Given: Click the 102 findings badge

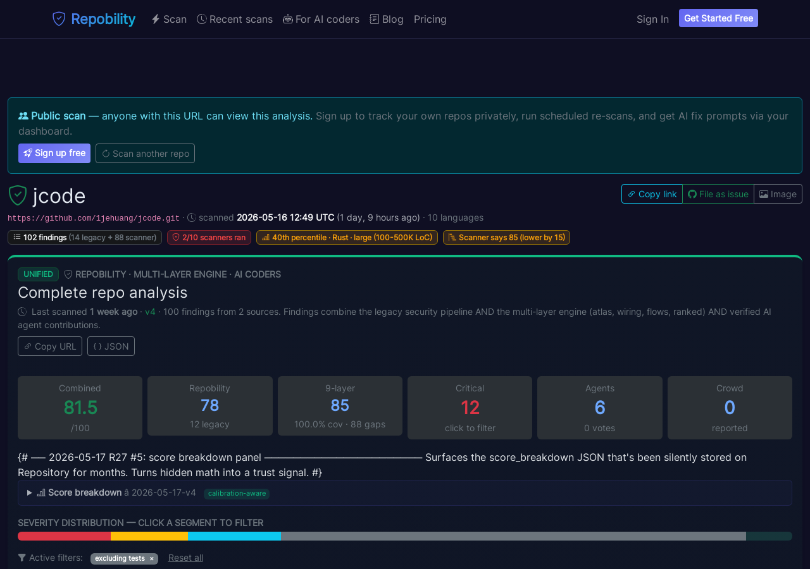Looking at the screenshot, I should click(x=85, y=237).
